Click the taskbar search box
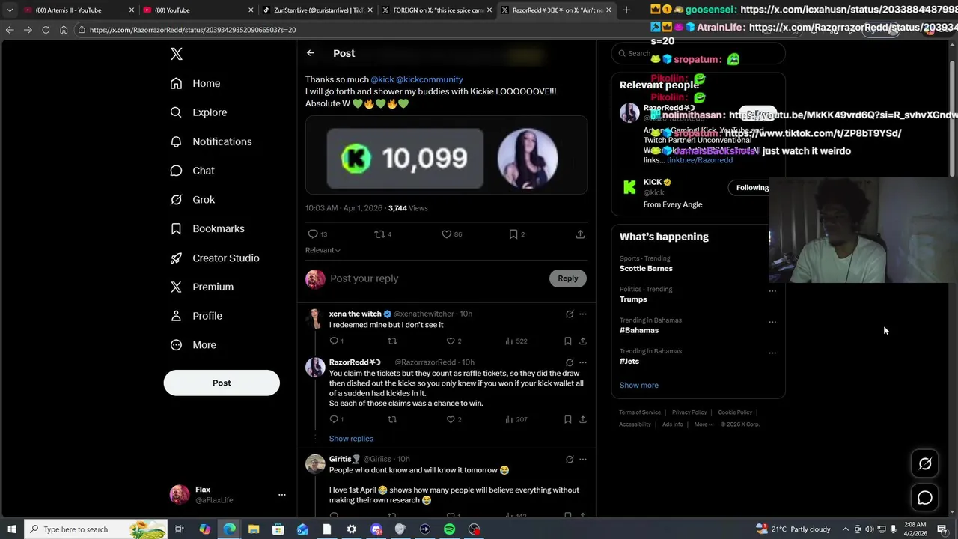Screen dimensions: 958x539 click(97, 529)
